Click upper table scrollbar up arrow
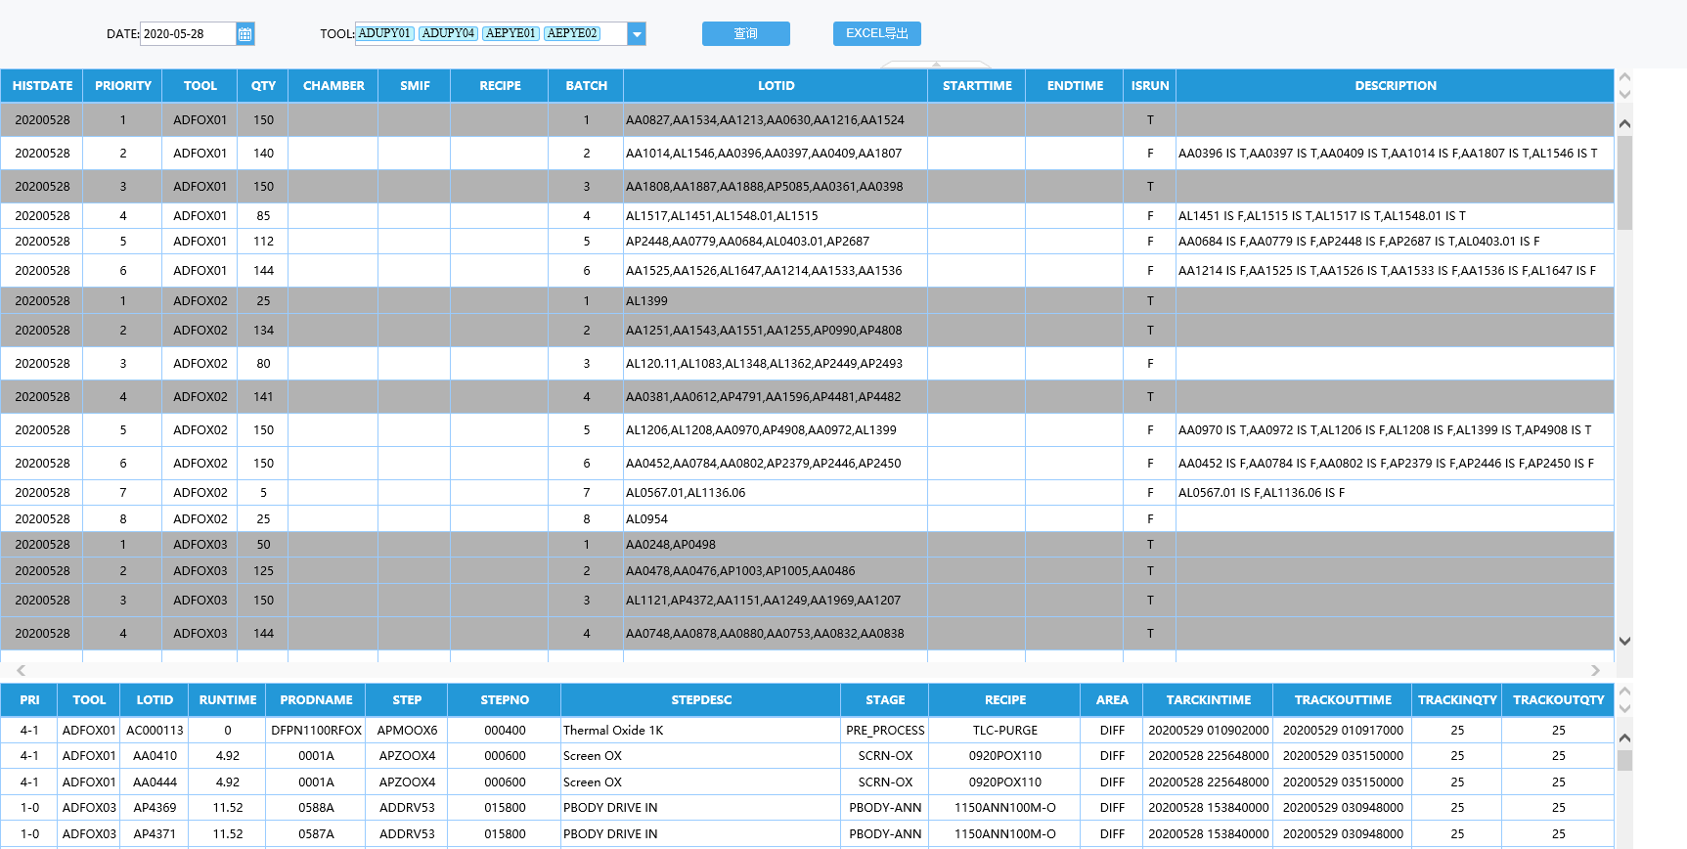Viewport: 1687px width, 849px height. 1624,124
